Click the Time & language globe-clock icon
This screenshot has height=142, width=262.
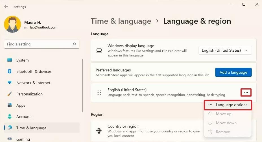point(10,128)
